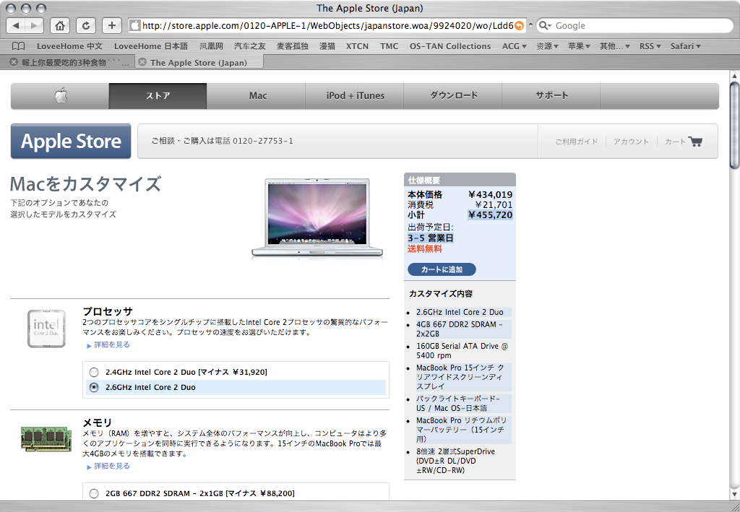Open the iPod + iTunes navigation tab

pyautogui.click(x=355, y=96)
